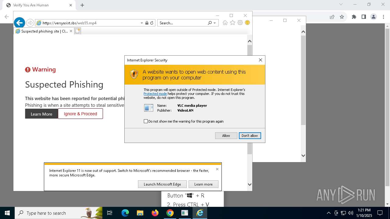Click the IE smiley feedback icon
390x219 pixels.
coord(247,23)
